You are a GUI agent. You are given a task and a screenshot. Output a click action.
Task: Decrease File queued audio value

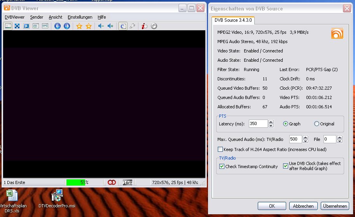(339, 141)
